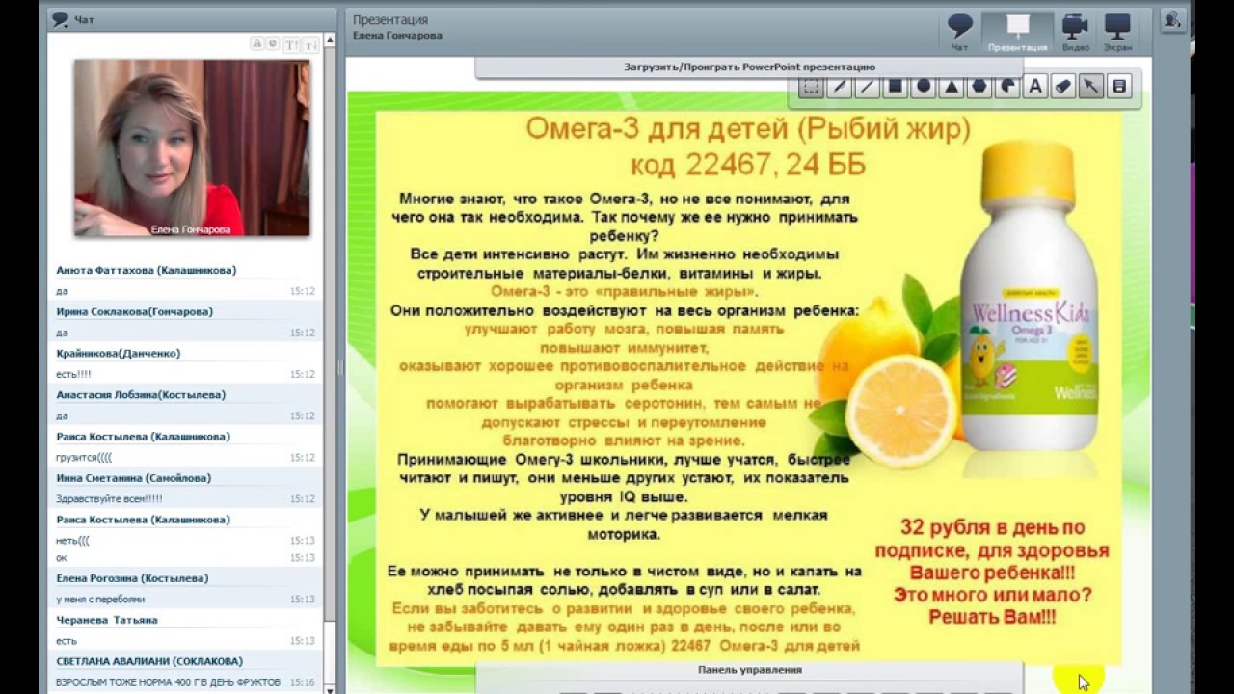
Task: Select the filled circle shape tool
Action: click(x=923, y=87)
